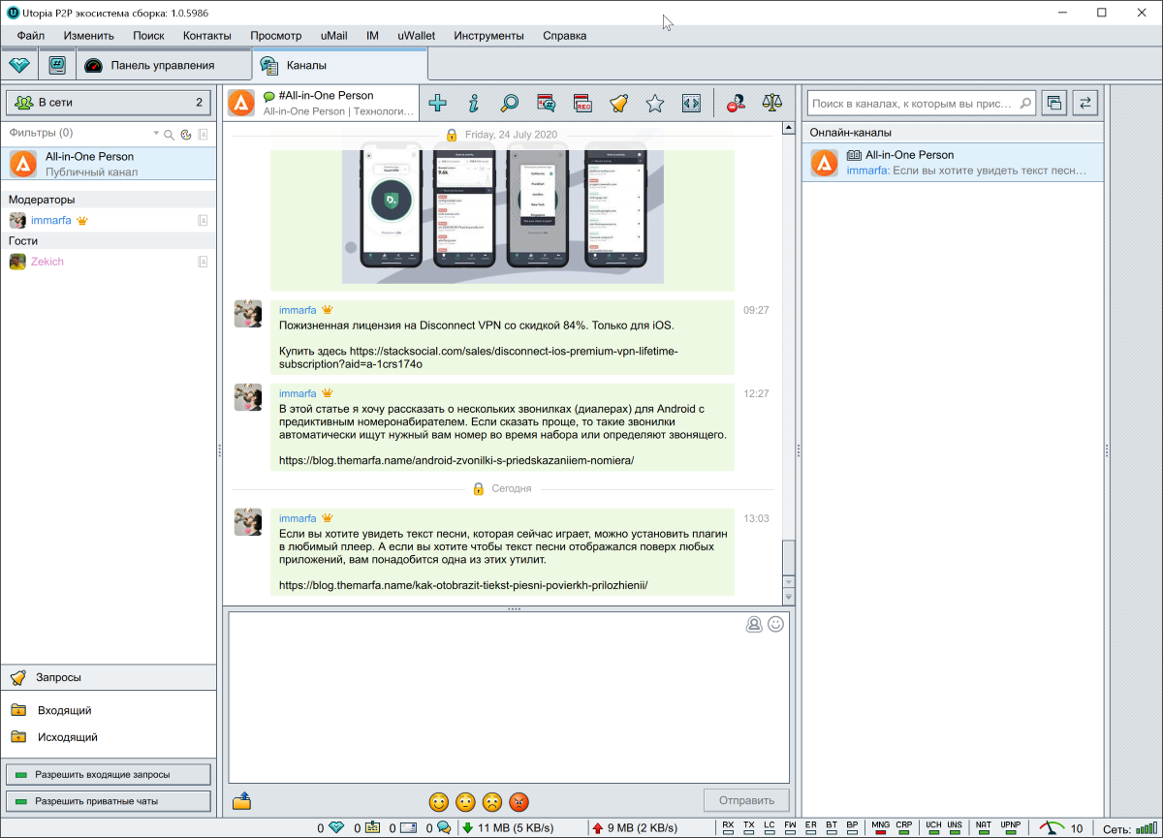Screen dimensions: 1163x838
Task: Select guest Zekich in user list
Action: [109, 262]
